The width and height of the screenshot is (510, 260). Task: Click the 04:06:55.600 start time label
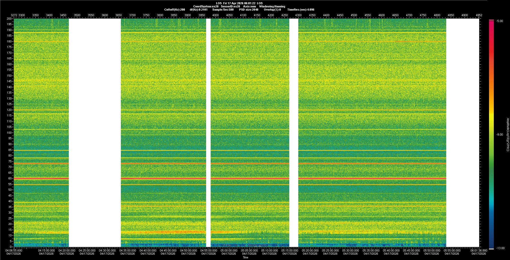[14, 250]
